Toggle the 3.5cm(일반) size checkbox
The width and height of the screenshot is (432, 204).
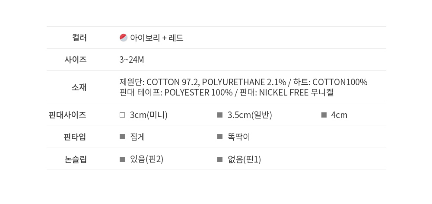point(219,115)
